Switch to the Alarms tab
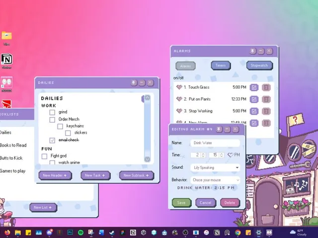The image size is (318, 238). point(185,66)
